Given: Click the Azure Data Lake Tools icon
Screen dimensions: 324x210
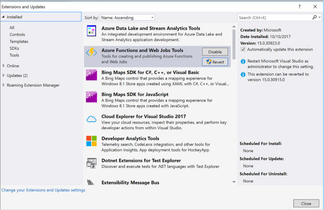Looking at the screenshot, I should point(92,31).
